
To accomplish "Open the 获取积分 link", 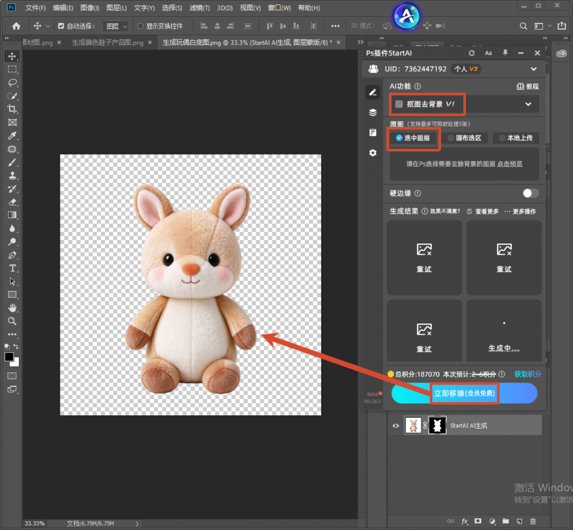I will [x=528, y=374].
